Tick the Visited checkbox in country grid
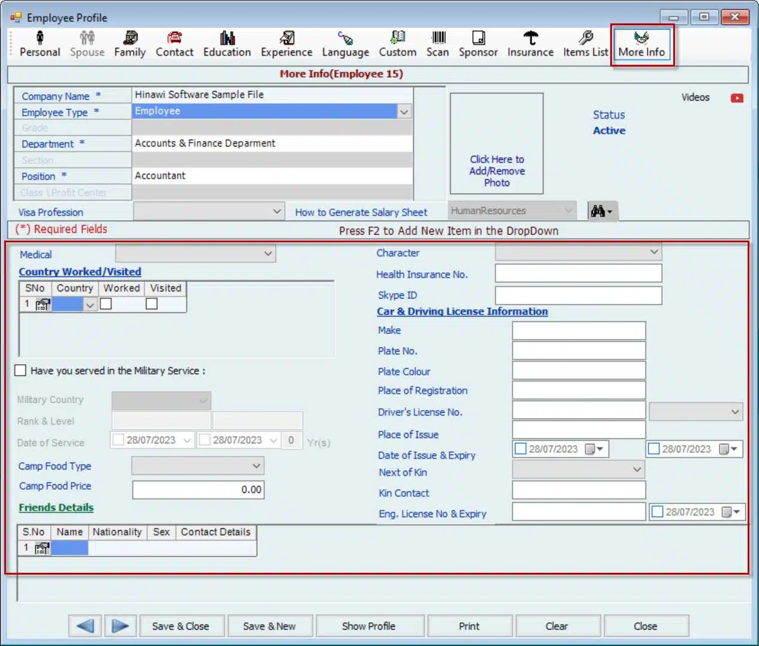This screenshot has height=646, width=759. click(x=152, y=304)
